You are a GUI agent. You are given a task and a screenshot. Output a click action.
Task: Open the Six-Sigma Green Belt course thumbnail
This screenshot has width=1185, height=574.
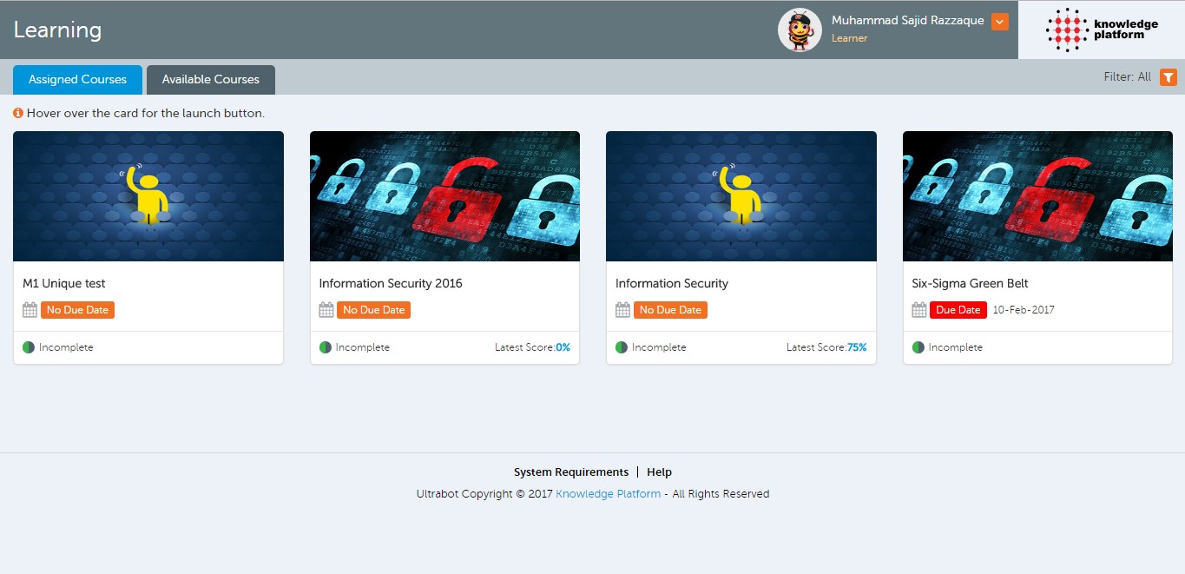1037,196
